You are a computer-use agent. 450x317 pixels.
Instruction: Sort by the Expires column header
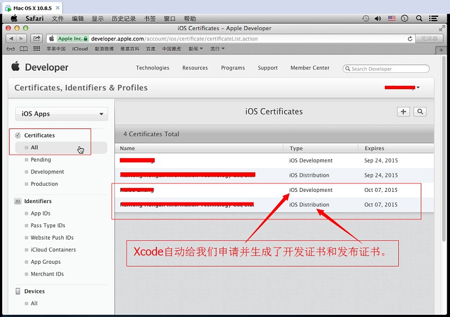pyautogui.click(x=375, y=148)
